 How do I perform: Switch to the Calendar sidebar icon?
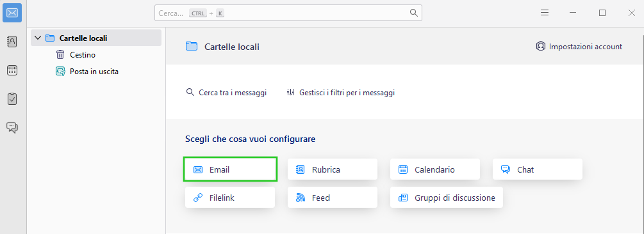click(x=12, y=70)
